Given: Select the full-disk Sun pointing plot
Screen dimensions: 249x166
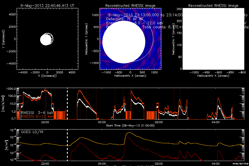Looking at the screenshot, I should coord(47,39).
